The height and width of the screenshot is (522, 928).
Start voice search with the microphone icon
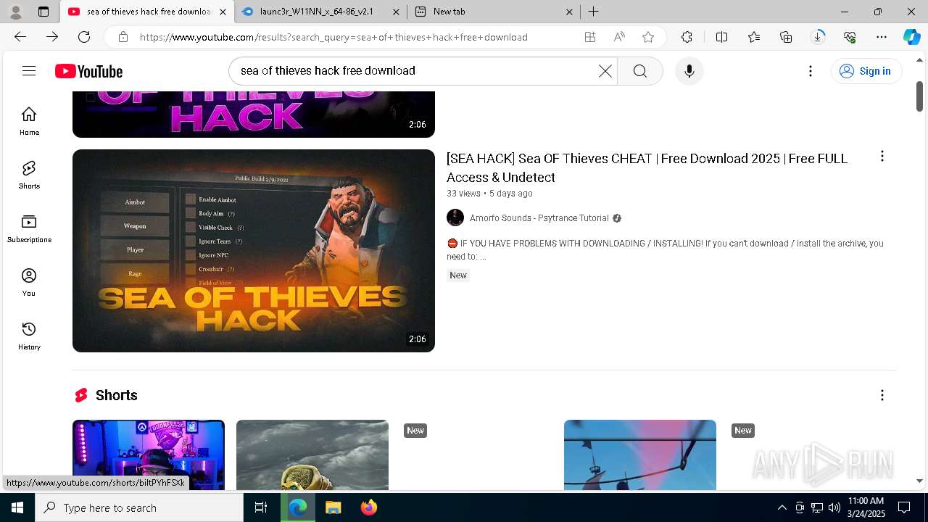[x=689, y=70]
